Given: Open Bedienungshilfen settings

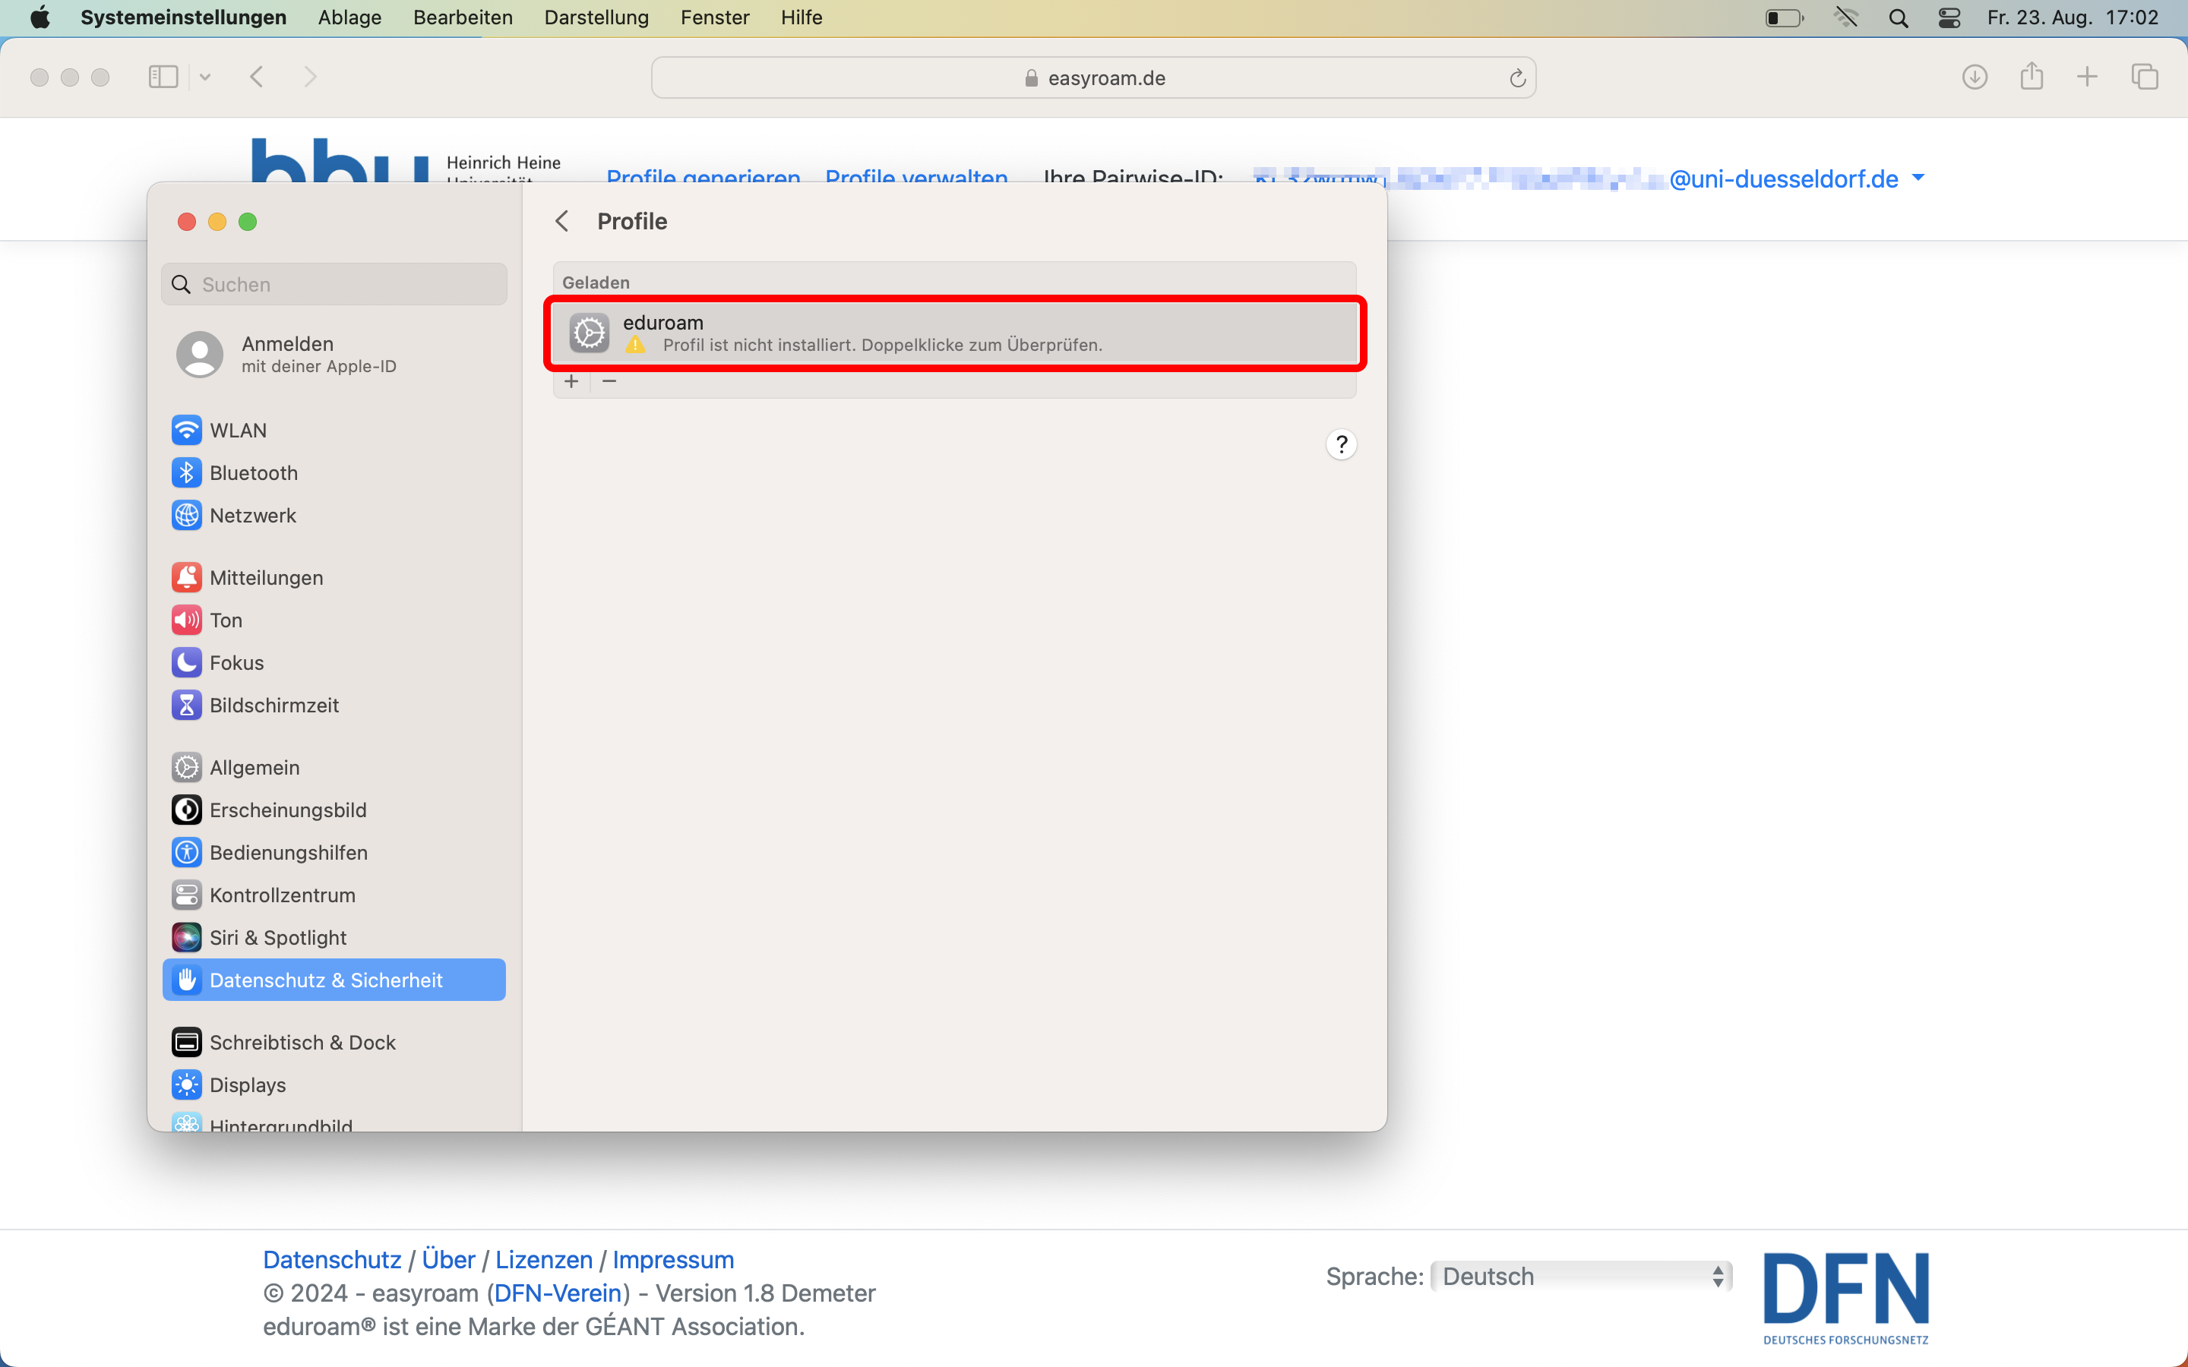Looking at the screenshot, I should (x=334, y=853).
